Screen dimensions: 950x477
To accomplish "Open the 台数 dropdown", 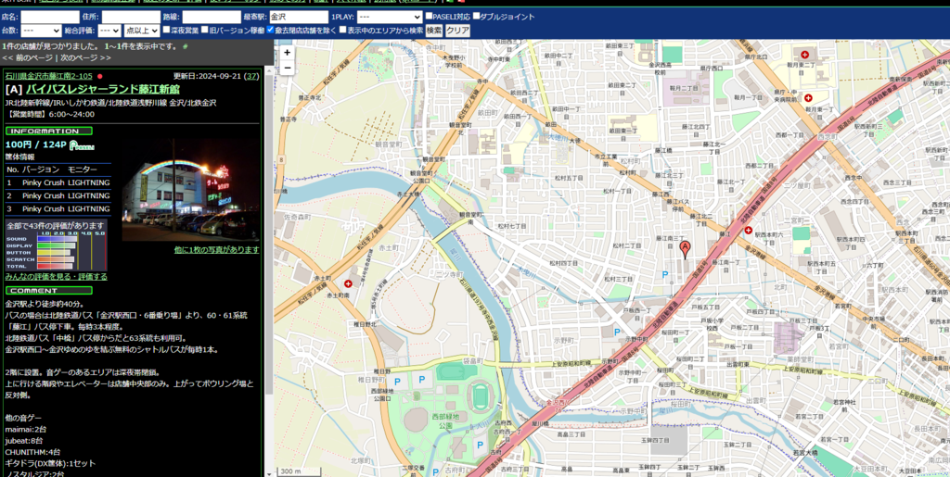I will click(41, 31).
